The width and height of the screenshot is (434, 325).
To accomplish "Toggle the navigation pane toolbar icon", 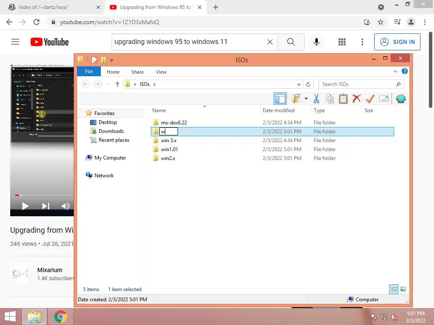I will click(280, 99).
